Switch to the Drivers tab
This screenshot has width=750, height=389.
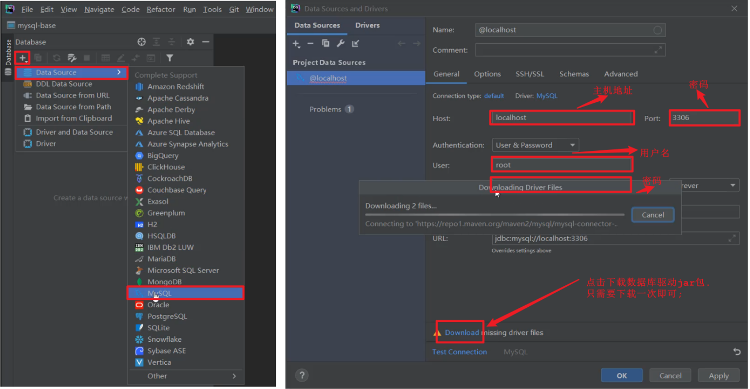click(367, 25)
